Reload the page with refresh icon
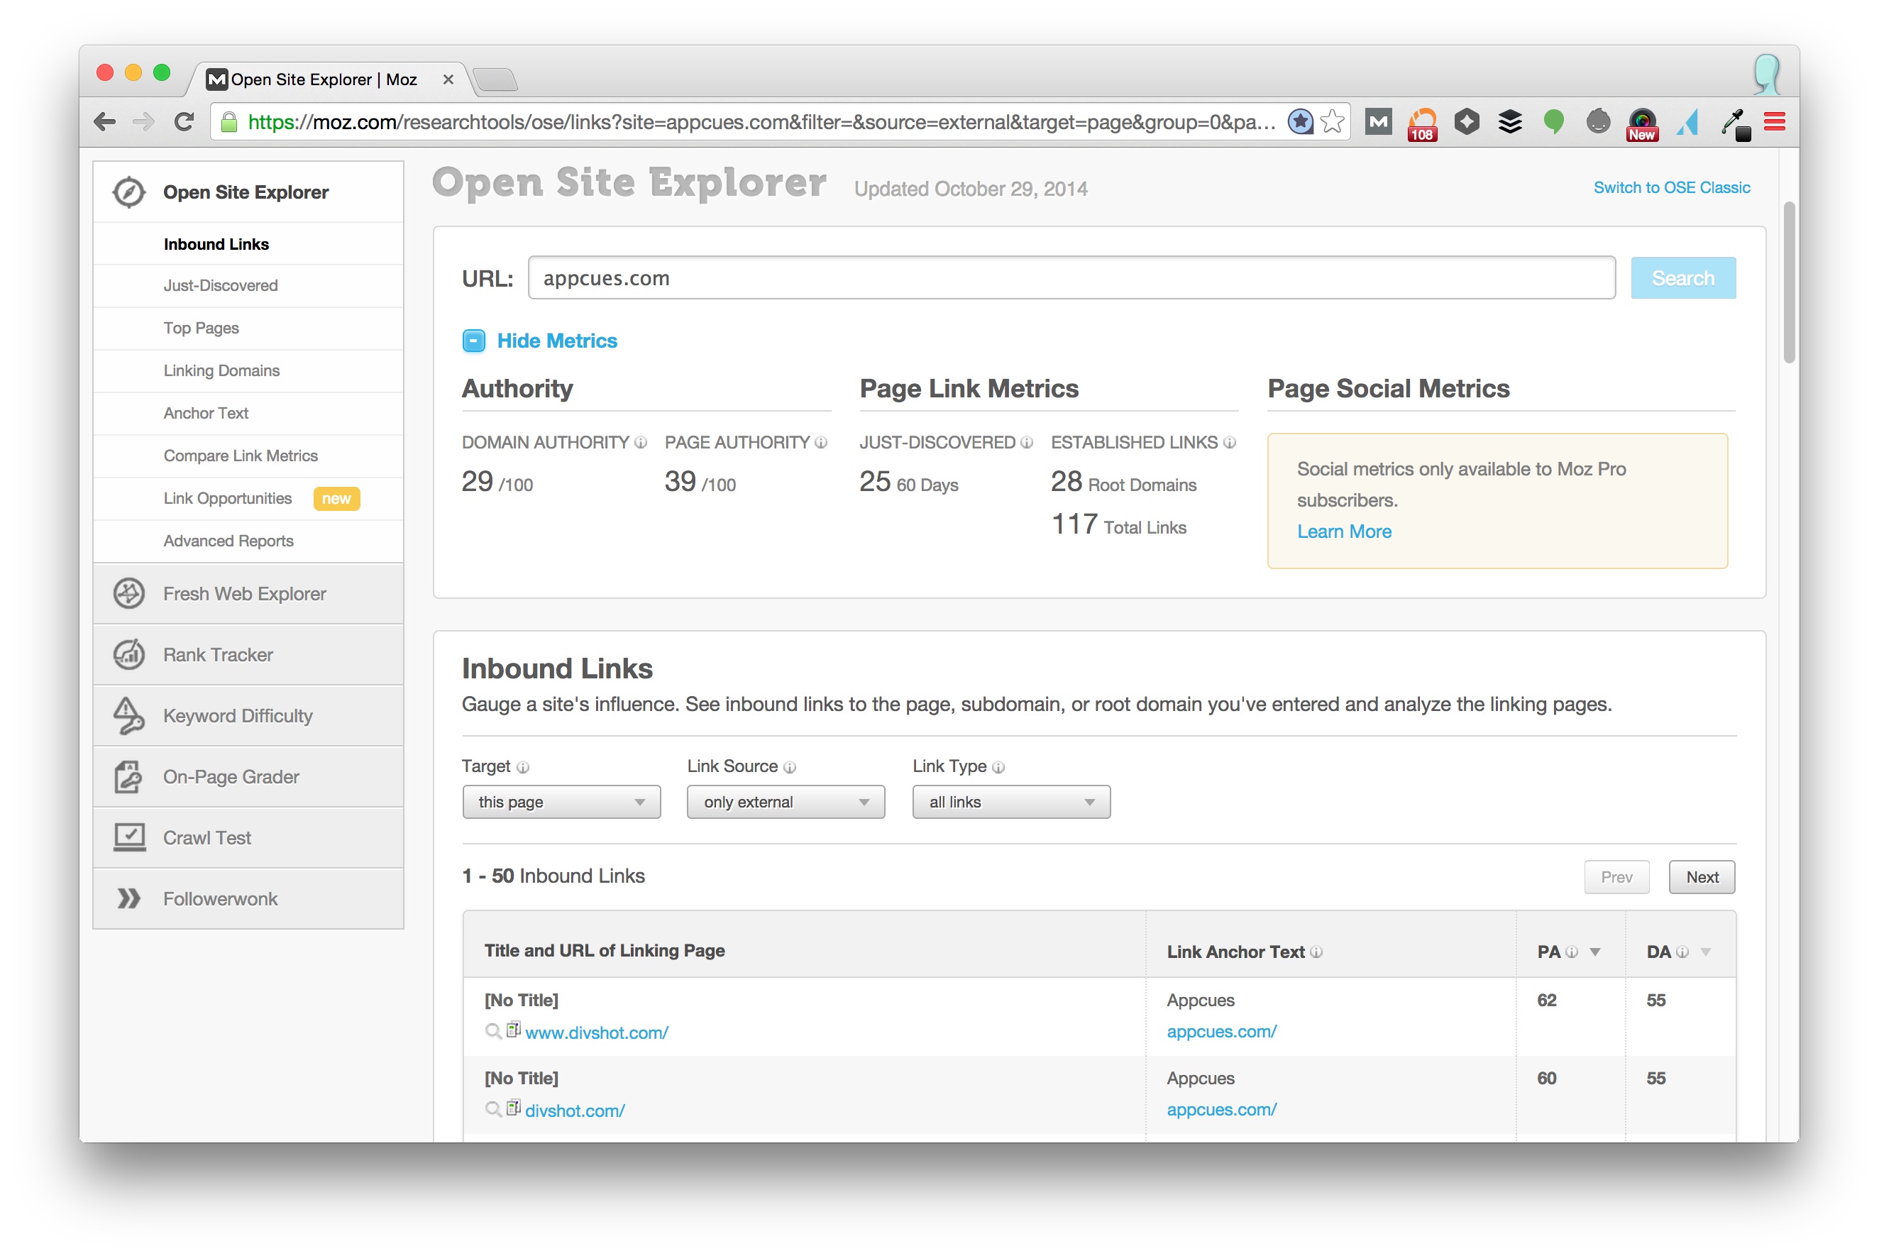The image size is (1879, 1256). click(x=184, y=122)
